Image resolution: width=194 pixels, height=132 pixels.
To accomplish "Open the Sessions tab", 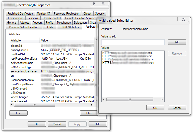I will coord(33,18).
